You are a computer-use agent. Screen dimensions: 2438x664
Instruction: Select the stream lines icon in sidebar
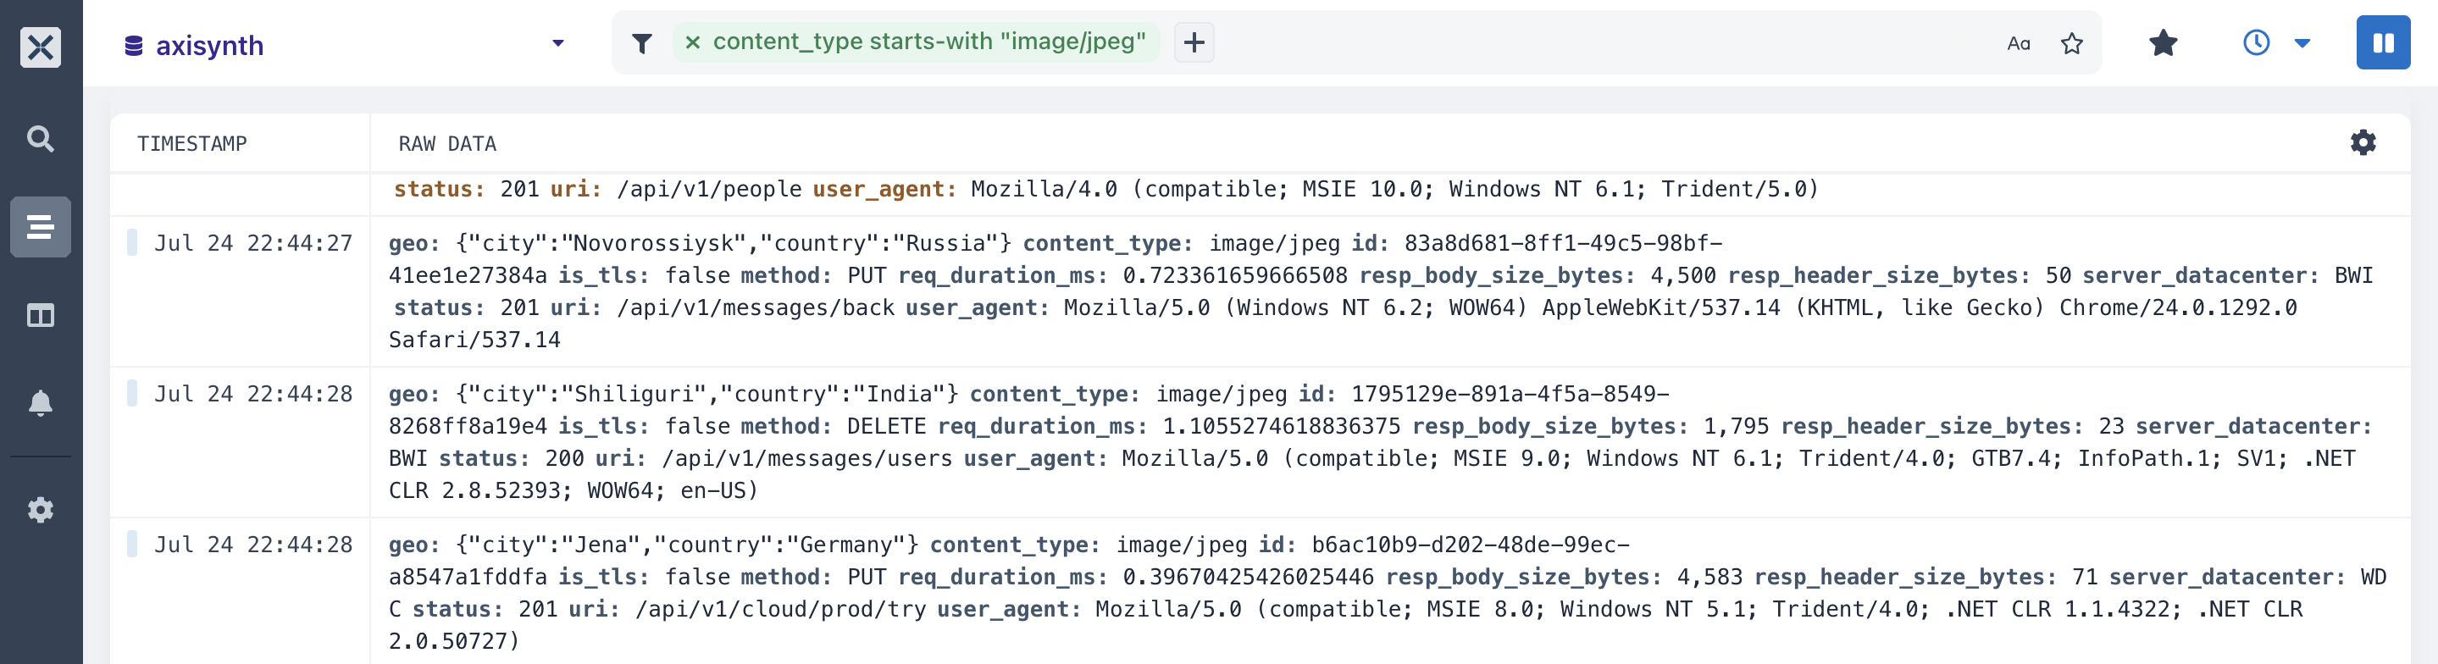[41, 227]
